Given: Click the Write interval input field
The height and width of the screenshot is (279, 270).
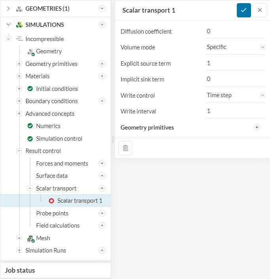Looking at the screenshot, I should tap(235, 111).
